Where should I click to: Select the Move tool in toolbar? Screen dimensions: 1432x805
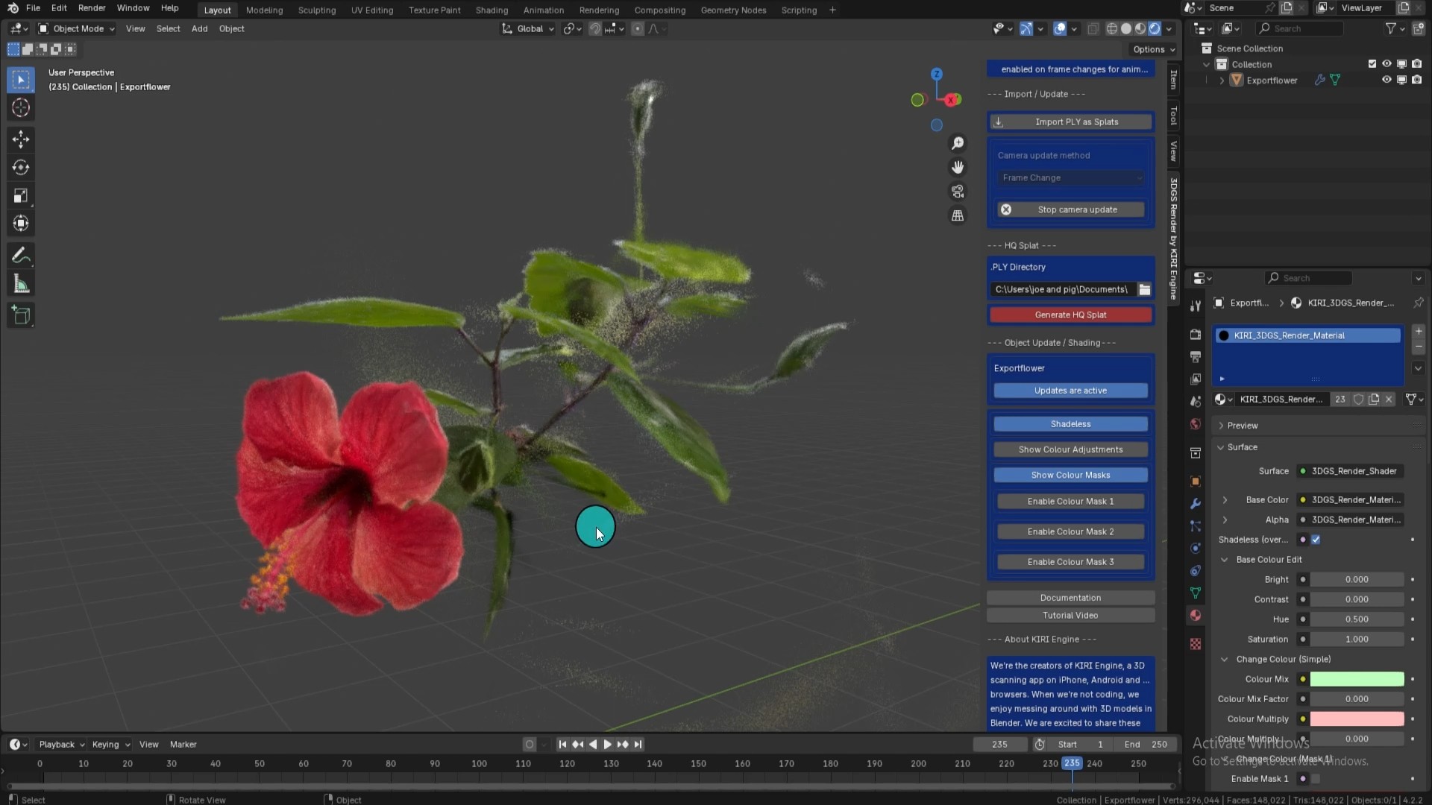22,139
